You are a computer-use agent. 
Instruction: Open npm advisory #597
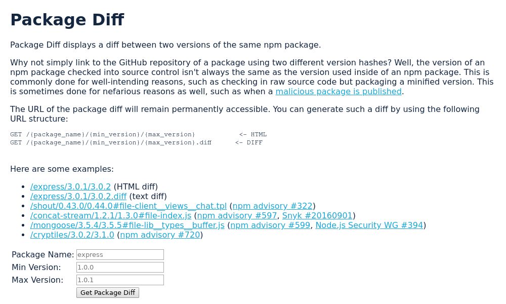tap(236, 215)
